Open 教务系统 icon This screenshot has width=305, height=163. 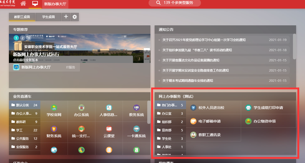coord(136,111)
